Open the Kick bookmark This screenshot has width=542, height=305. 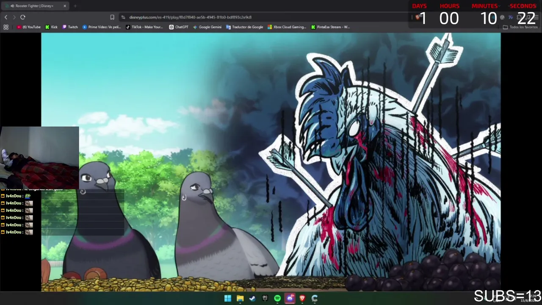point(51,27)
